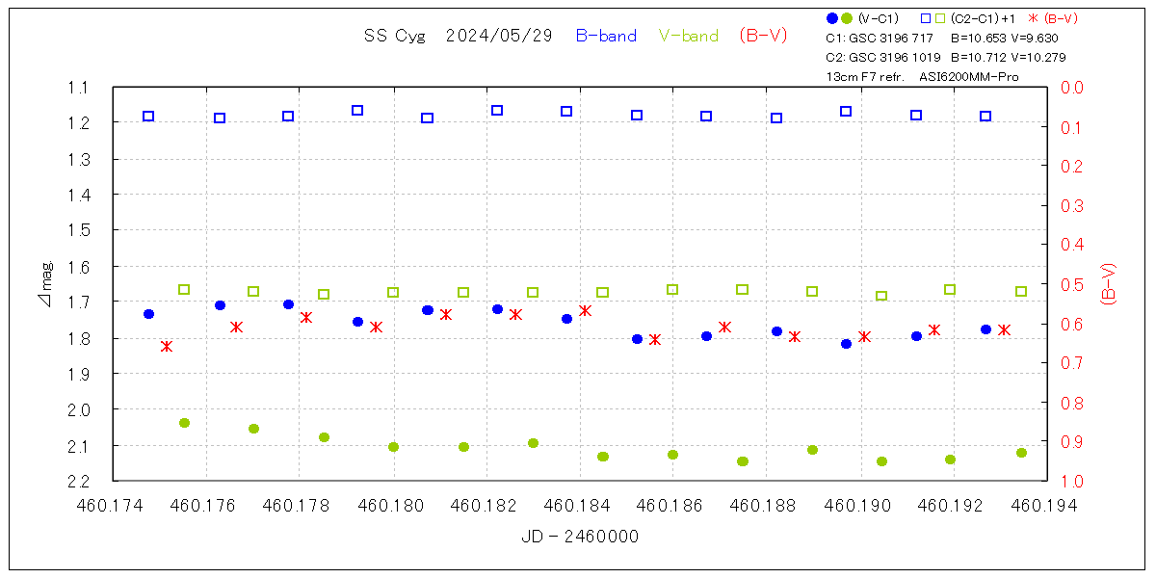Click the C1: GSC 3196 717 legend text
The image size is (1156, 578).
click(x=880, y=39)
